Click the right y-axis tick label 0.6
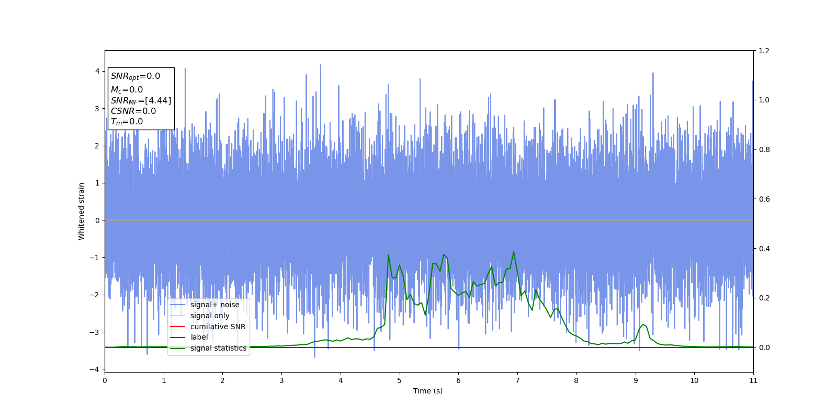This screenshot has width=837, height=418. 764,199
